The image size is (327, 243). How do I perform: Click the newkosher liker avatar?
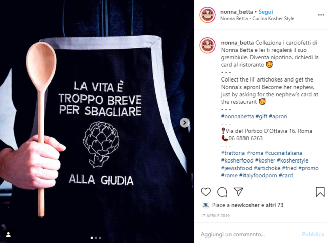(x=206, y=205)
